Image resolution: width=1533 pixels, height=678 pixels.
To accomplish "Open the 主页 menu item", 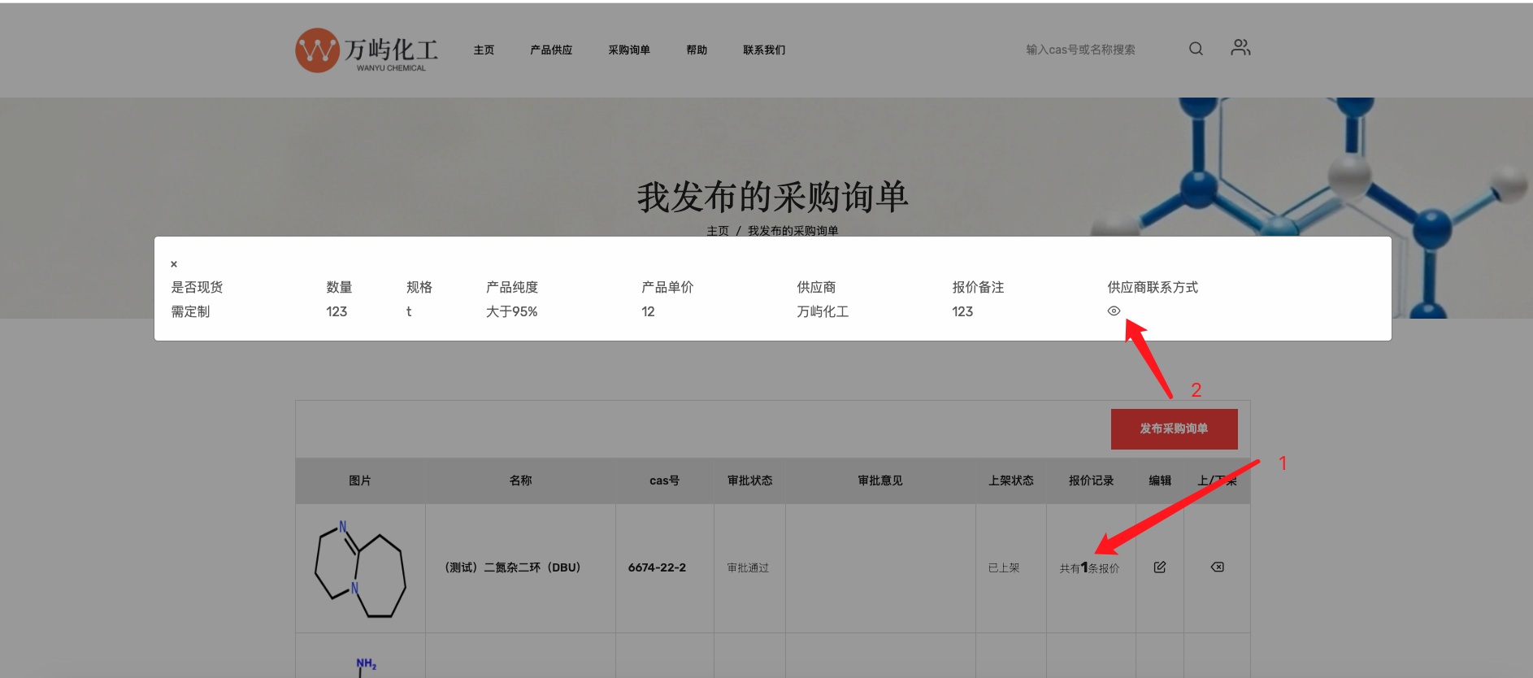I will 484,50.
